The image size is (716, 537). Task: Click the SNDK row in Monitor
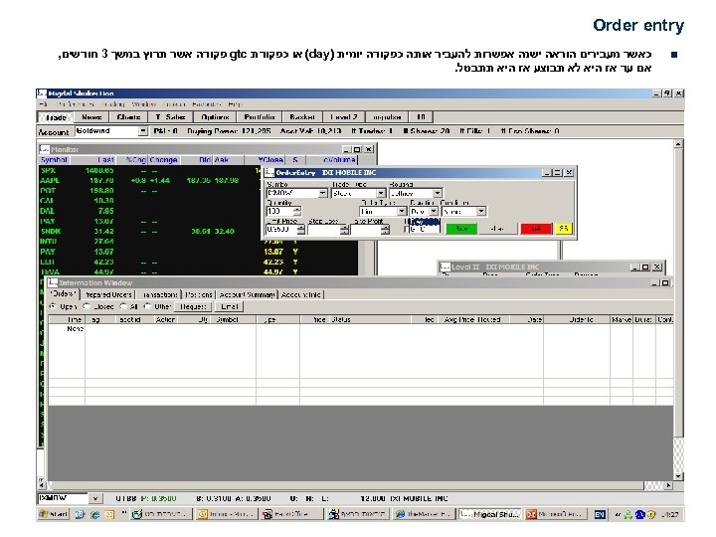click(x=199, y=232)
